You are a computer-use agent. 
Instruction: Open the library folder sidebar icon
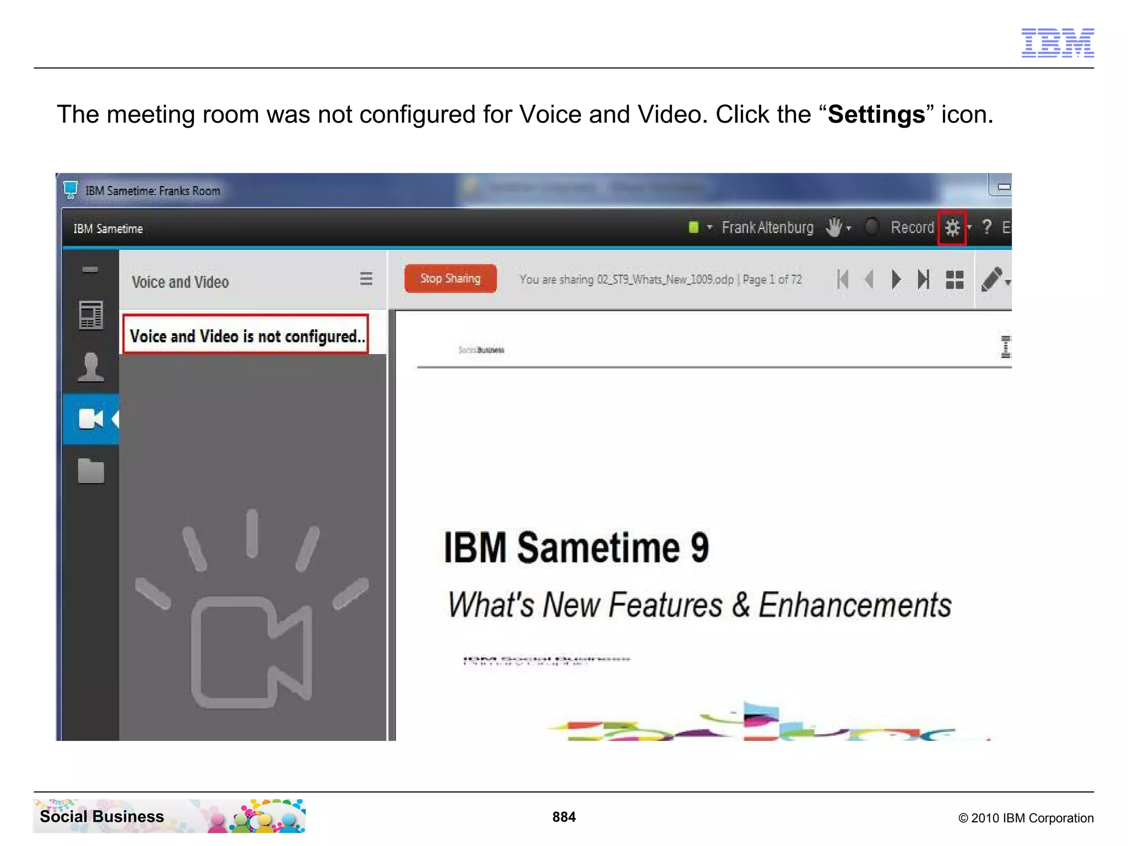(x=91, y=471)
